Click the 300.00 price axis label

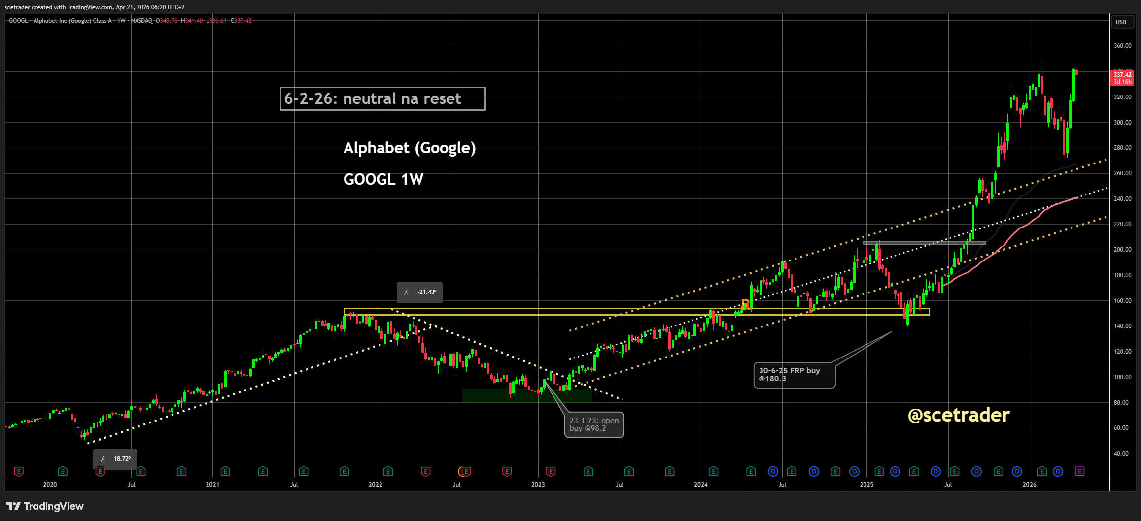coord(1122,123)
